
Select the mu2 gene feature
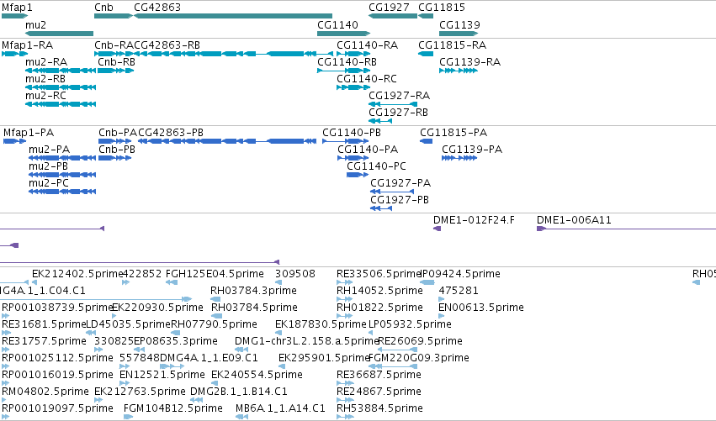[60, 34]
